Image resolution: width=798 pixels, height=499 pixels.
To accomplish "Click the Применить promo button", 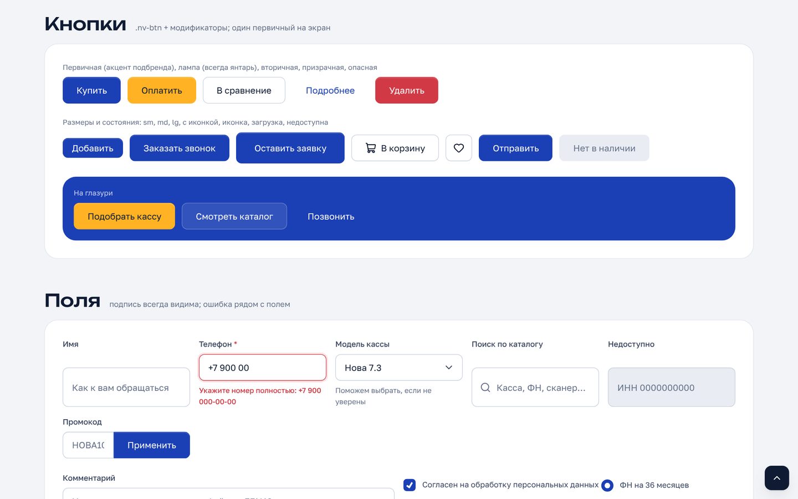I will (x=152, y=445).
